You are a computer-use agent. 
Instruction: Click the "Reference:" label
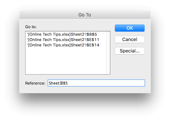tap(35, 83)
